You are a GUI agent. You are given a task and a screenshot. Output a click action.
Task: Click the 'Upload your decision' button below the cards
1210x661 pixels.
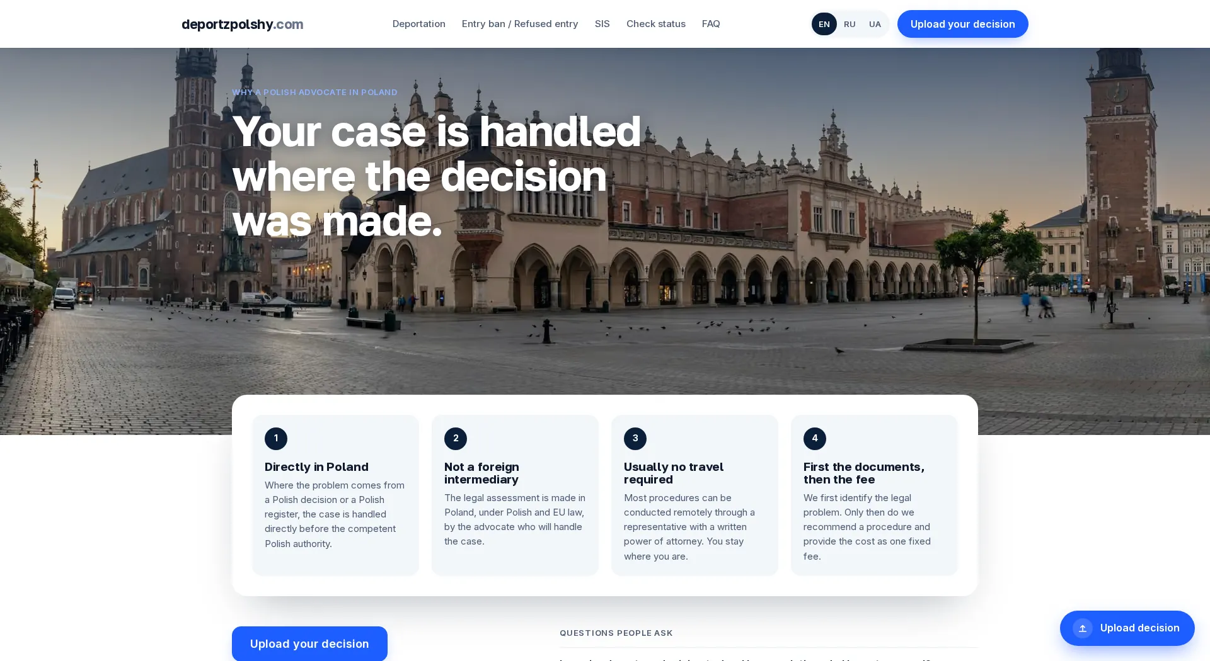click(309, 643)
